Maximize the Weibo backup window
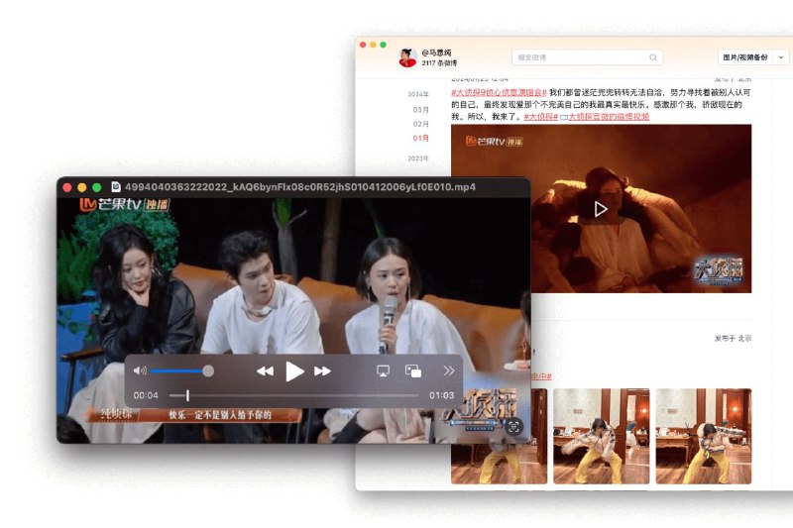Image resolution: width=793 pixels, height=528 pixels. click(383, 45)
